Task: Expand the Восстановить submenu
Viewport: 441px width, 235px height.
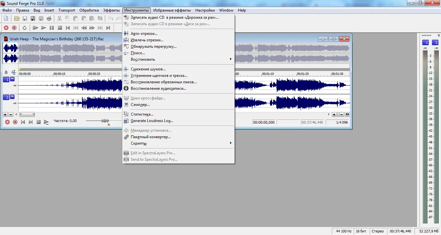Action: [x=179, y=59]
